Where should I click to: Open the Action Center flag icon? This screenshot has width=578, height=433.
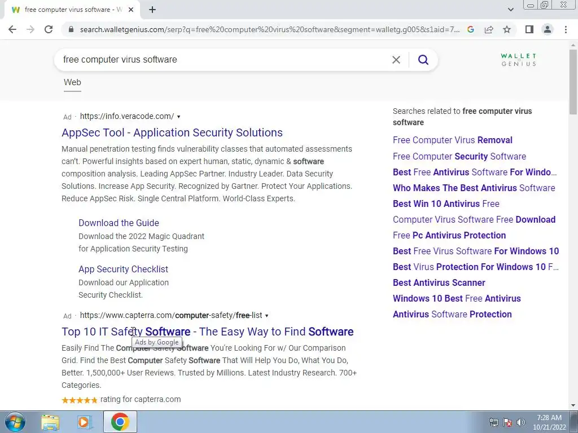tap(507, 422)
